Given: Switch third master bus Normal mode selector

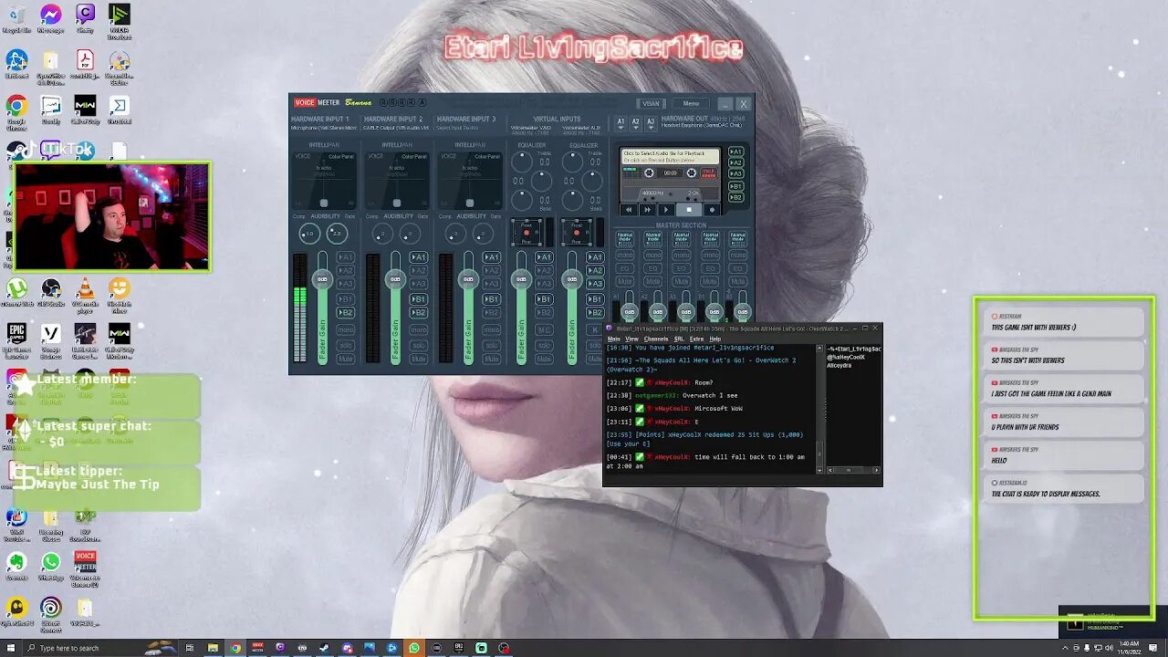Looking at the screenshot, I should [x=682, y=237].
